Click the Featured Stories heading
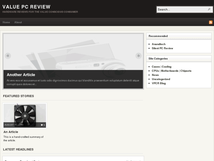Screen dimensions: 214x161 [19, 96]
